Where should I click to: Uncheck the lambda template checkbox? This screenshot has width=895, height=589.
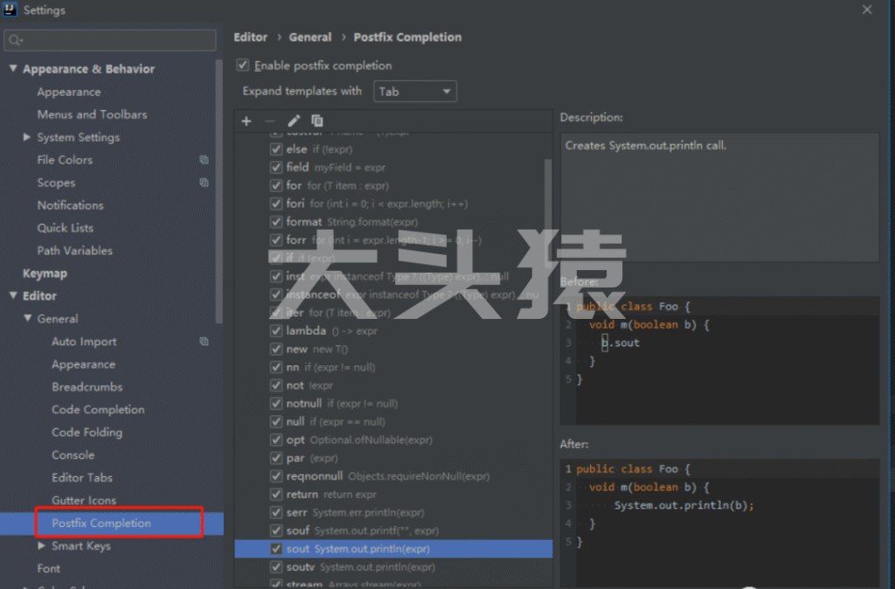(x=276, y=331)
